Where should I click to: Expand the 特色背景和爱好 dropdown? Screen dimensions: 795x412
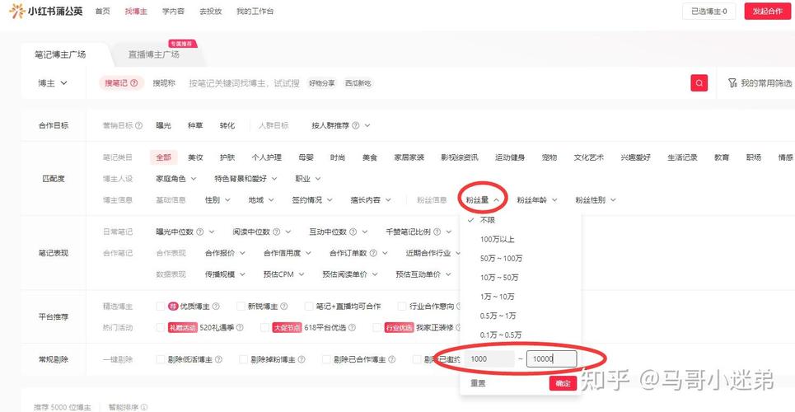click(246, 179)
